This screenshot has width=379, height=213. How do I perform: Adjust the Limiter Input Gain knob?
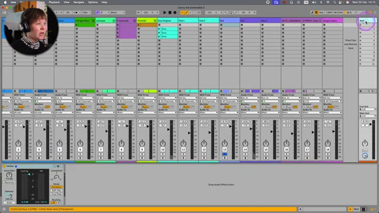click(x=9, y=175)
